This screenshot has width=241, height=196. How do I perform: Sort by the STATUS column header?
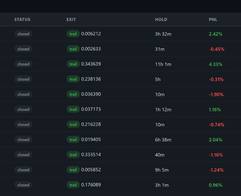pyautogui.click(x=22, y=20)
